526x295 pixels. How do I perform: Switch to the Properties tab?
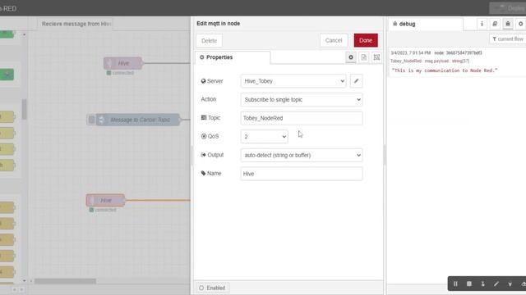232,57
